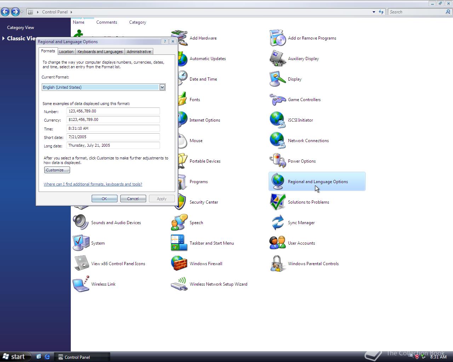453x362 pixels.
Task: Click the Long date example field
Action: (113, 145)
